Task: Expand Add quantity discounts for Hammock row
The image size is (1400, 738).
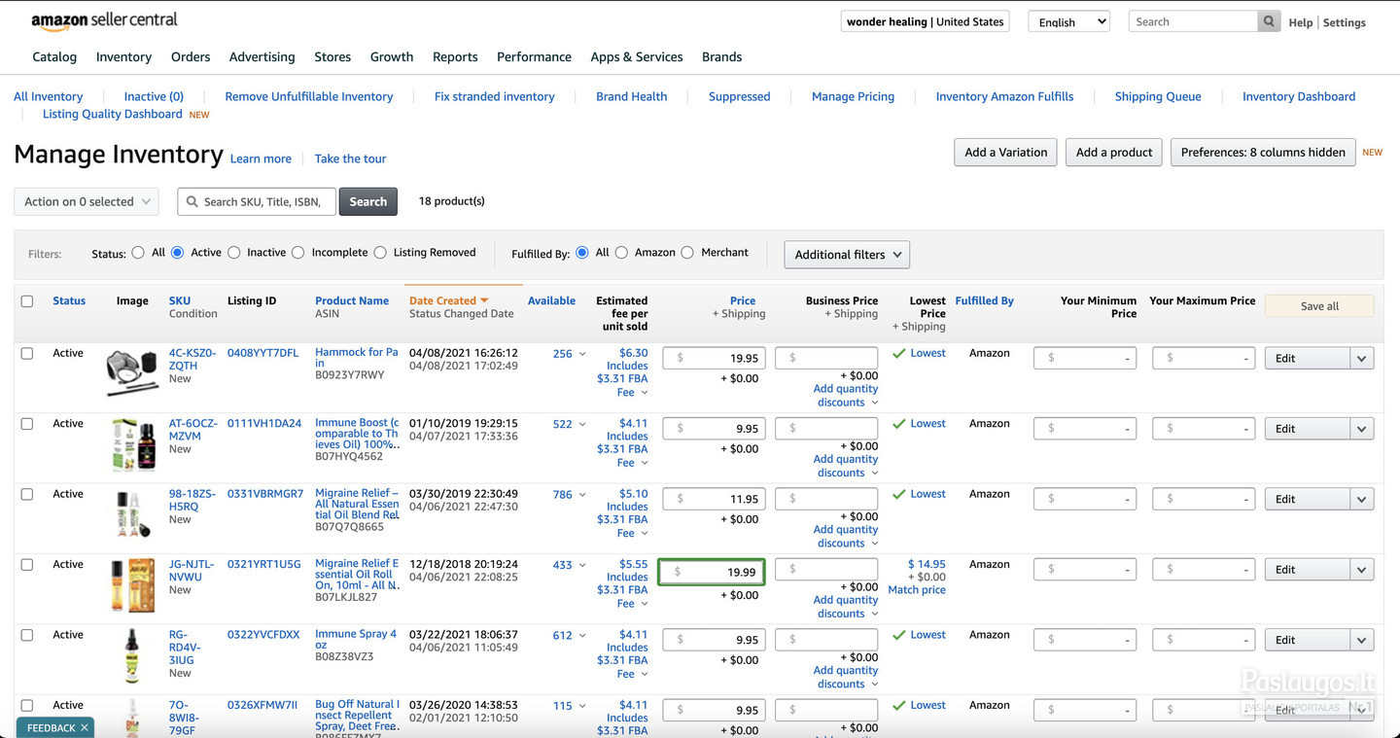Action: [846, 396]
